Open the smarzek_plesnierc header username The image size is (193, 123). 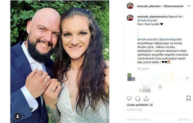pyautogui.click(x=149, y=6)
